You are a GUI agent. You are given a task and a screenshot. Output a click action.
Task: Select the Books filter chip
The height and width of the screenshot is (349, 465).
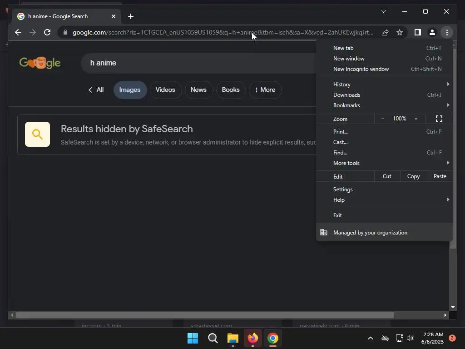(x=231, y=90)
